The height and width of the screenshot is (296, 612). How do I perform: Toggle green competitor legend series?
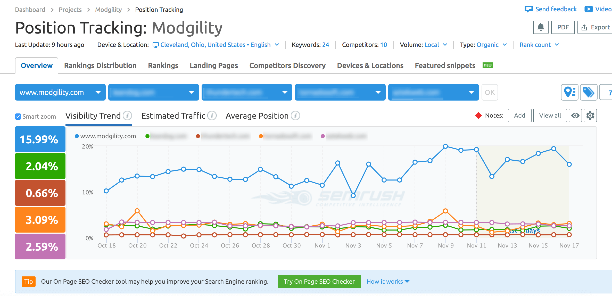coord(166,136)
